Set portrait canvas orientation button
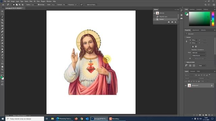 [193, 46]
